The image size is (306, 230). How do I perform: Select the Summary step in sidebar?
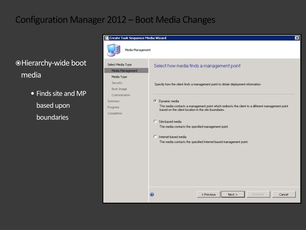click(114, 101)
